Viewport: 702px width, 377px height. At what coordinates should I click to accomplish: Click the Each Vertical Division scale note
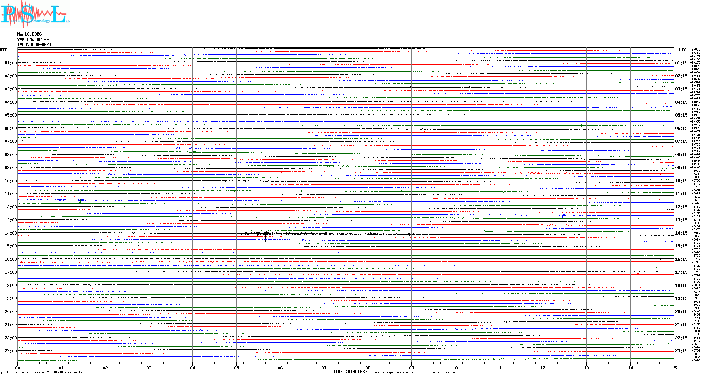coord(44,372)
